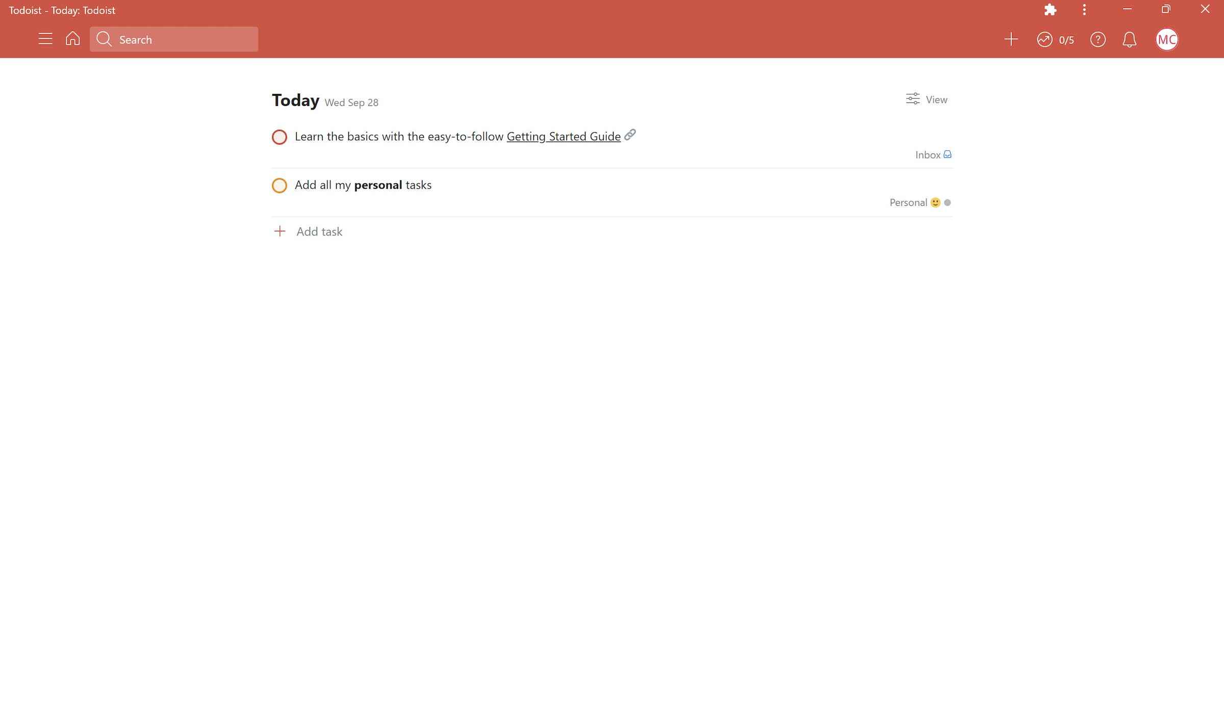
Task: Click the Inbox label on first task
Action: [928, 154]
